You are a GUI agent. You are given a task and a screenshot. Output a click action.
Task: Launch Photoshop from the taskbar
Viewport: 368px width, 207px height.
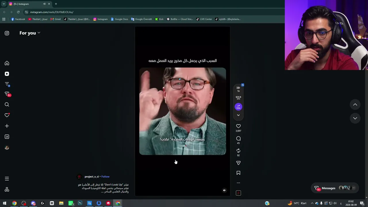[80, 203]
